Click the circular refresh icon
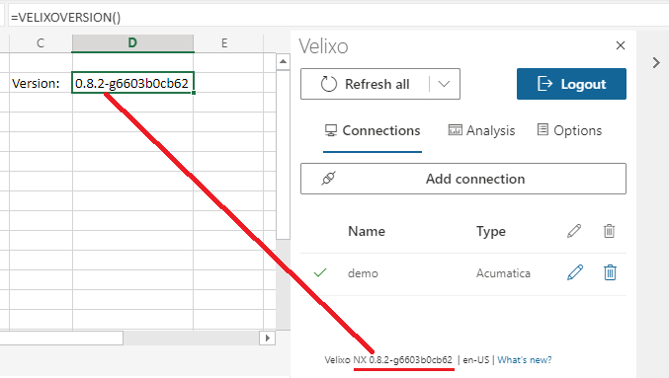 [328, 84]
